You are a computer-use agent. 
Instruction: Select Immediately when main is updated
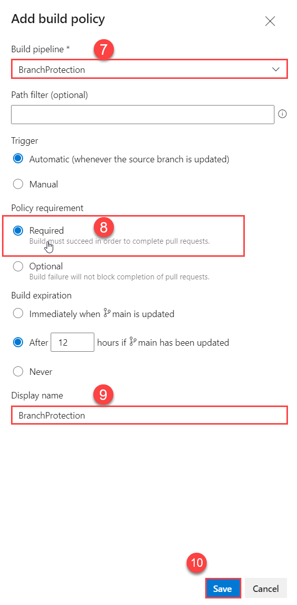coord(18,314)
